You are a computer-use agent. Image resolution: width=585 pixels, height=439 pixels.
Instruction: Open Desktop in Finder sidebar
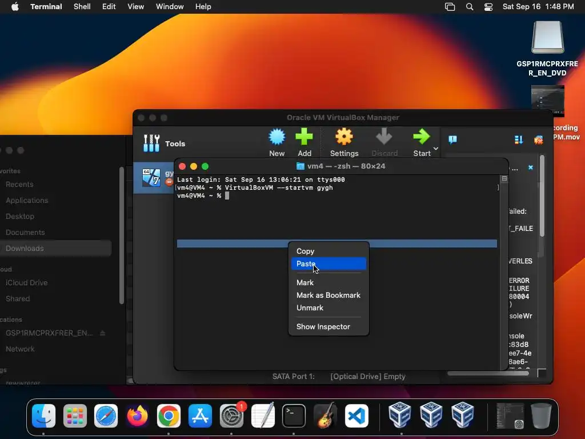20,217
